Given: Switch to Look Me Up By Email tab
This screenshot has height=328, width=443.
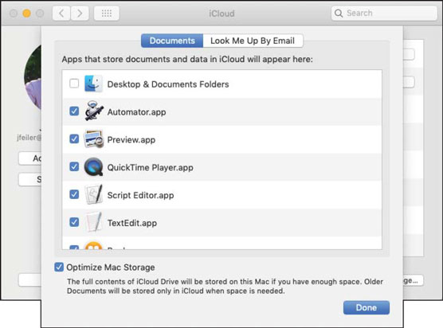Looking at the screenshot, I should coord(253,41).
